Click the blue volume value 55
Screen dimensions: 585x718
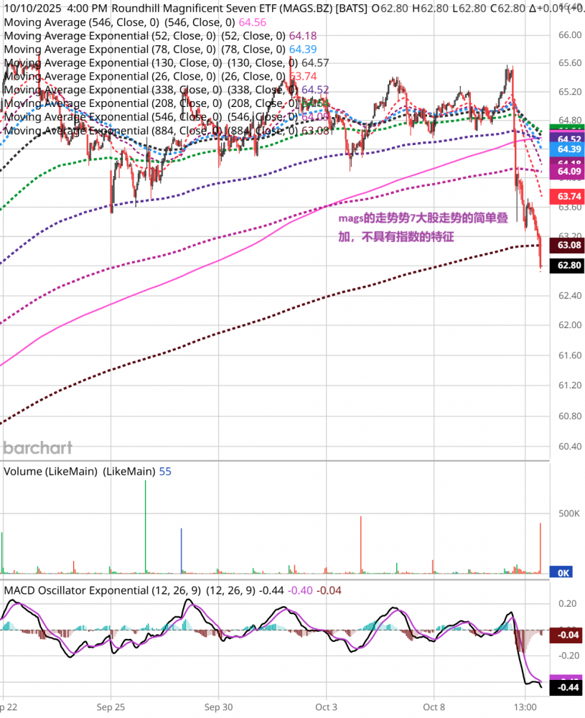point(165,471)
